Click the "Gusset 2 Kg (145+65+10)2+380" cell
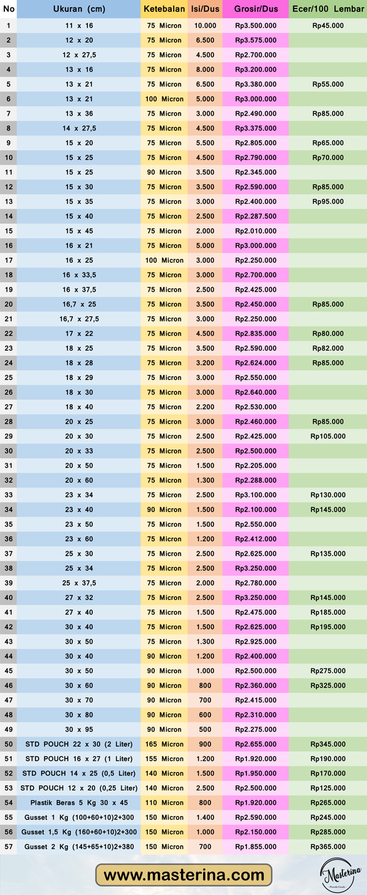The height and width of the screenshot is (895, 367). coord(79,847)
